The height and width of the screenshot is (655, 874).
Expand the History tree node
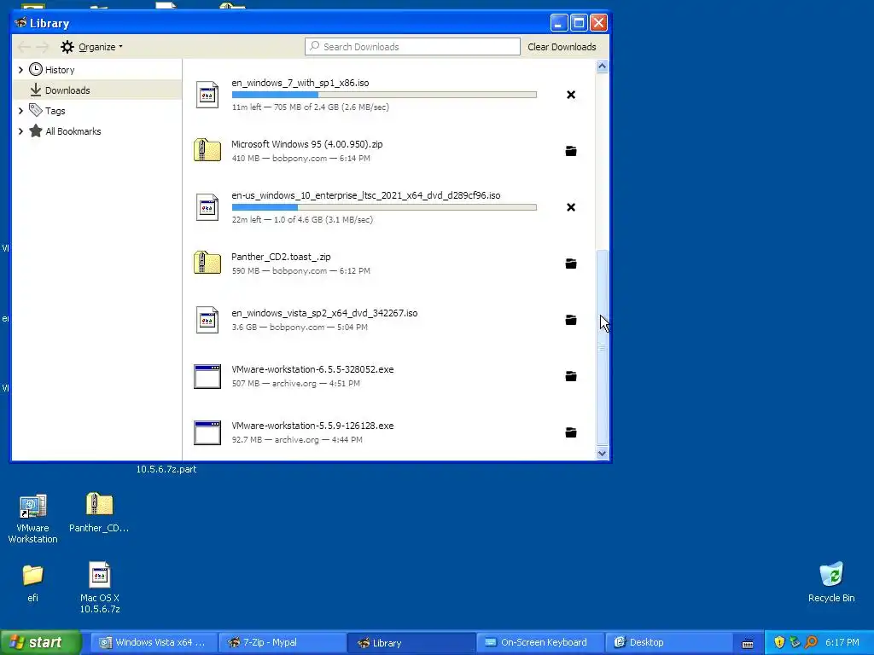tap(20, 70)
